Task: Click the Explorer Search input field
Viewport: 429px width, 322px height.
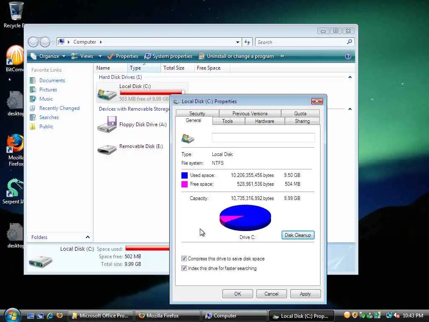Action: [300, 42]
